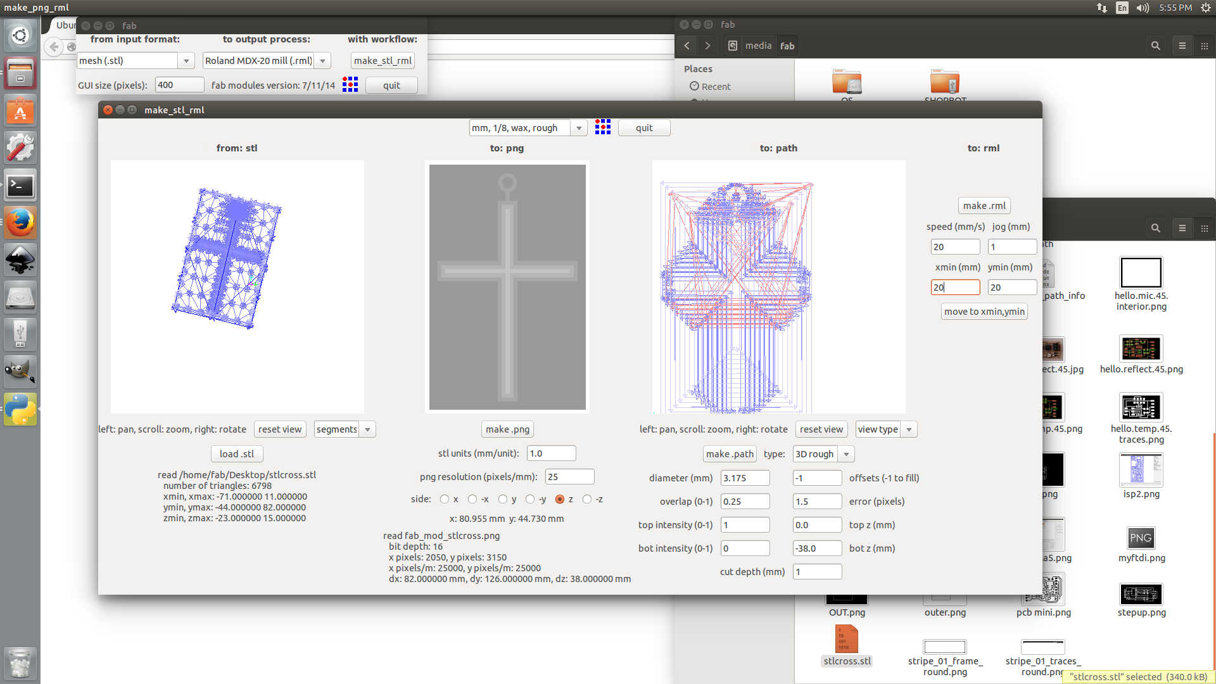Viewport: 1216px width, 684px height.
Task: Switch to list view in fab window
Action: pos(1182,46)
